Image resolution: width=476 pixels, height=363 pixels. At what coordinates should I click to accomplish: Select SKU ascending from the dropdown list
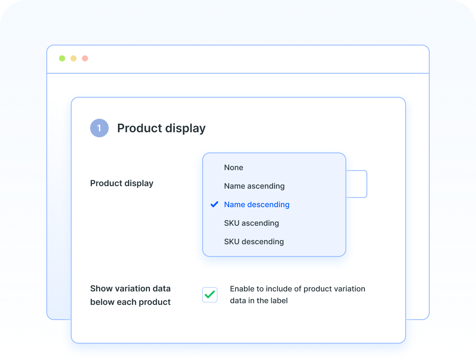(251, 223)
